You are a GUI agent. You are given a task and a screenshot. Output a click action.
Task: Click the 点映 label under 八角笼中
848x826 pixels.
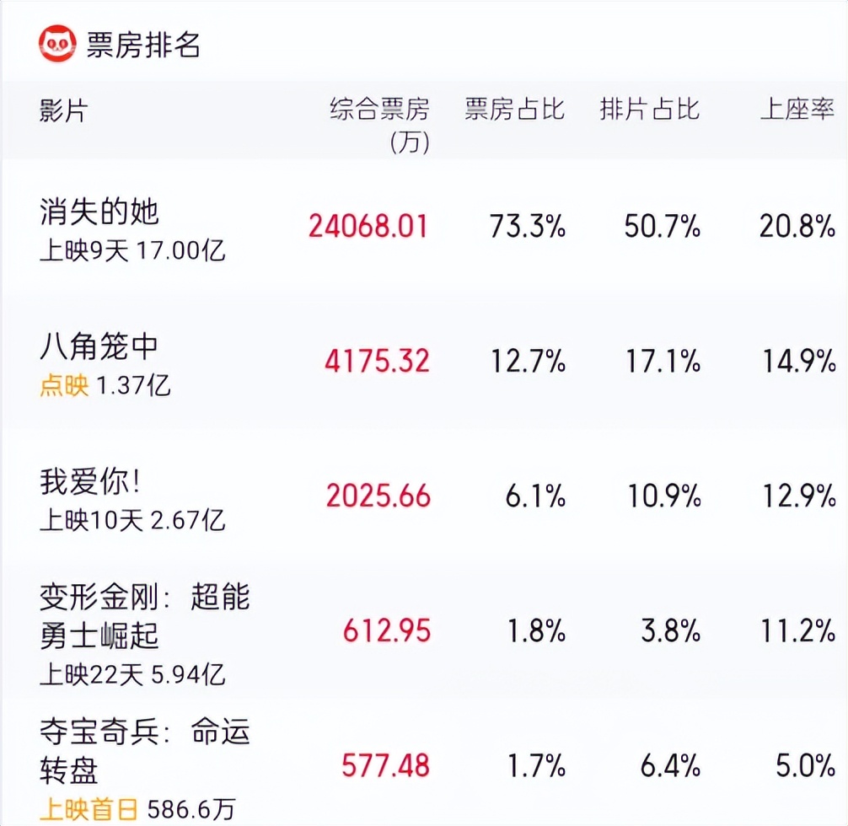(x=65, y=382)
